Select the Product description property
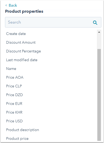Viewport: 104px width, 143px height. [22, 130]
